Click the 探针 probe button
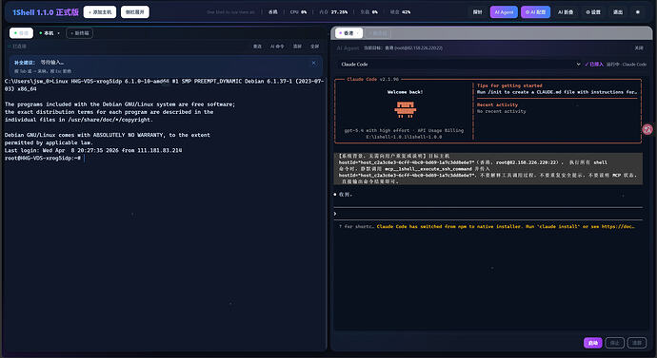Screen dimensions: 657x358 (477, 12)
